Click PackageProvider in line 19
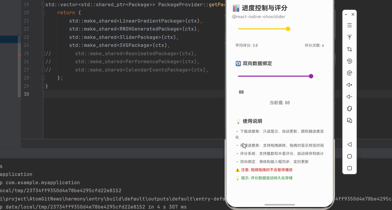Screen dimensions: 392x210 pyautogui.click(x=180, y=5)
